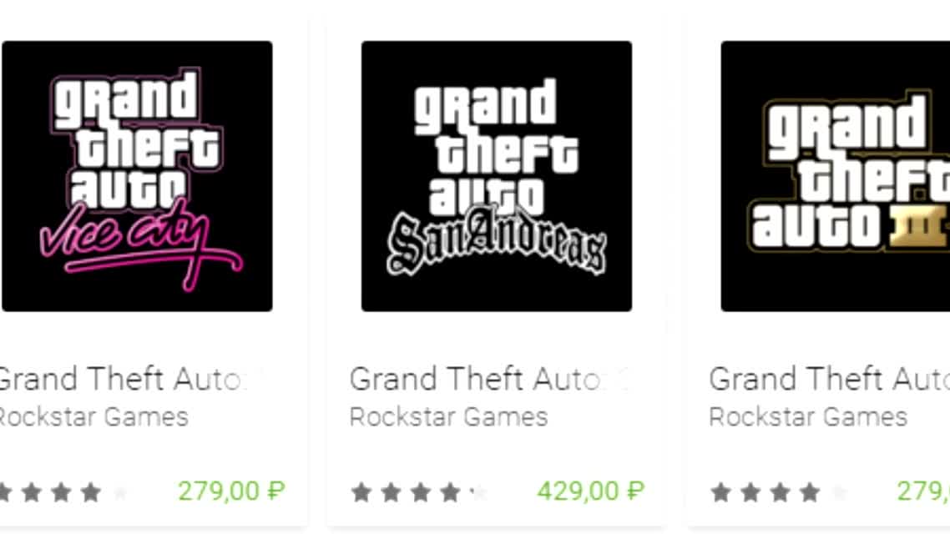The image size is (950, 534).
Task: Click the San Andreas gothic logo text
Action: 496,242
